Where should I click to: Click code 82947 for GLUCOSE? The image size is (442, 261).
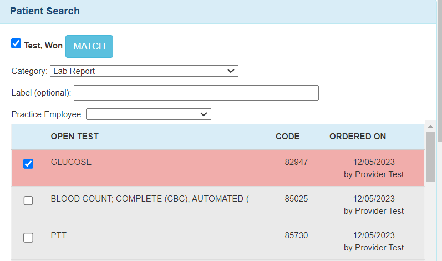296,162
